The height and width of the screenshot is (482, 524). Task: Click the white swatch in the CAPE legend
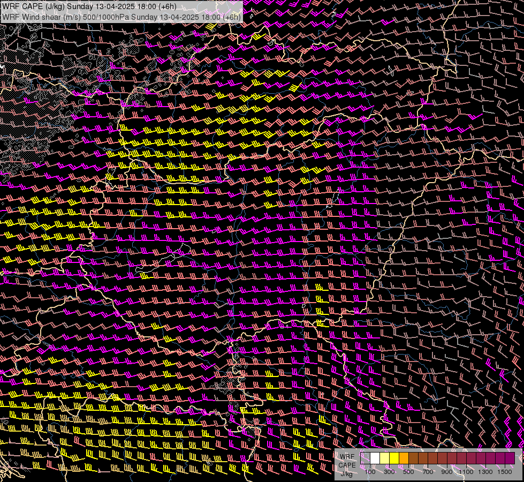(375, 458)
